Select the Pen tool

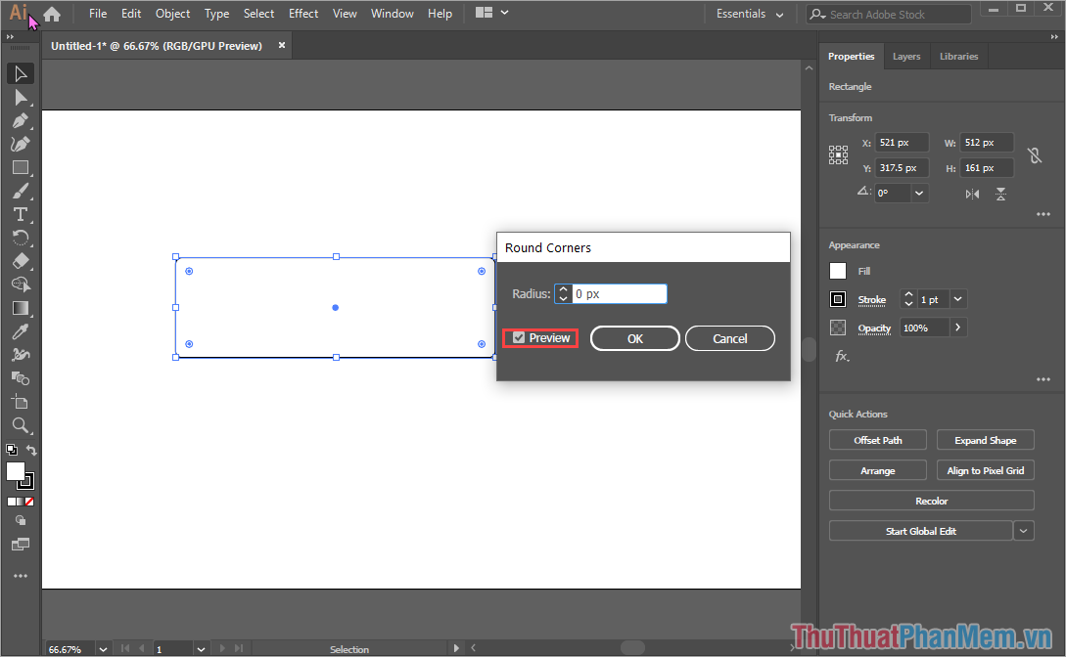tap(20, 121)
